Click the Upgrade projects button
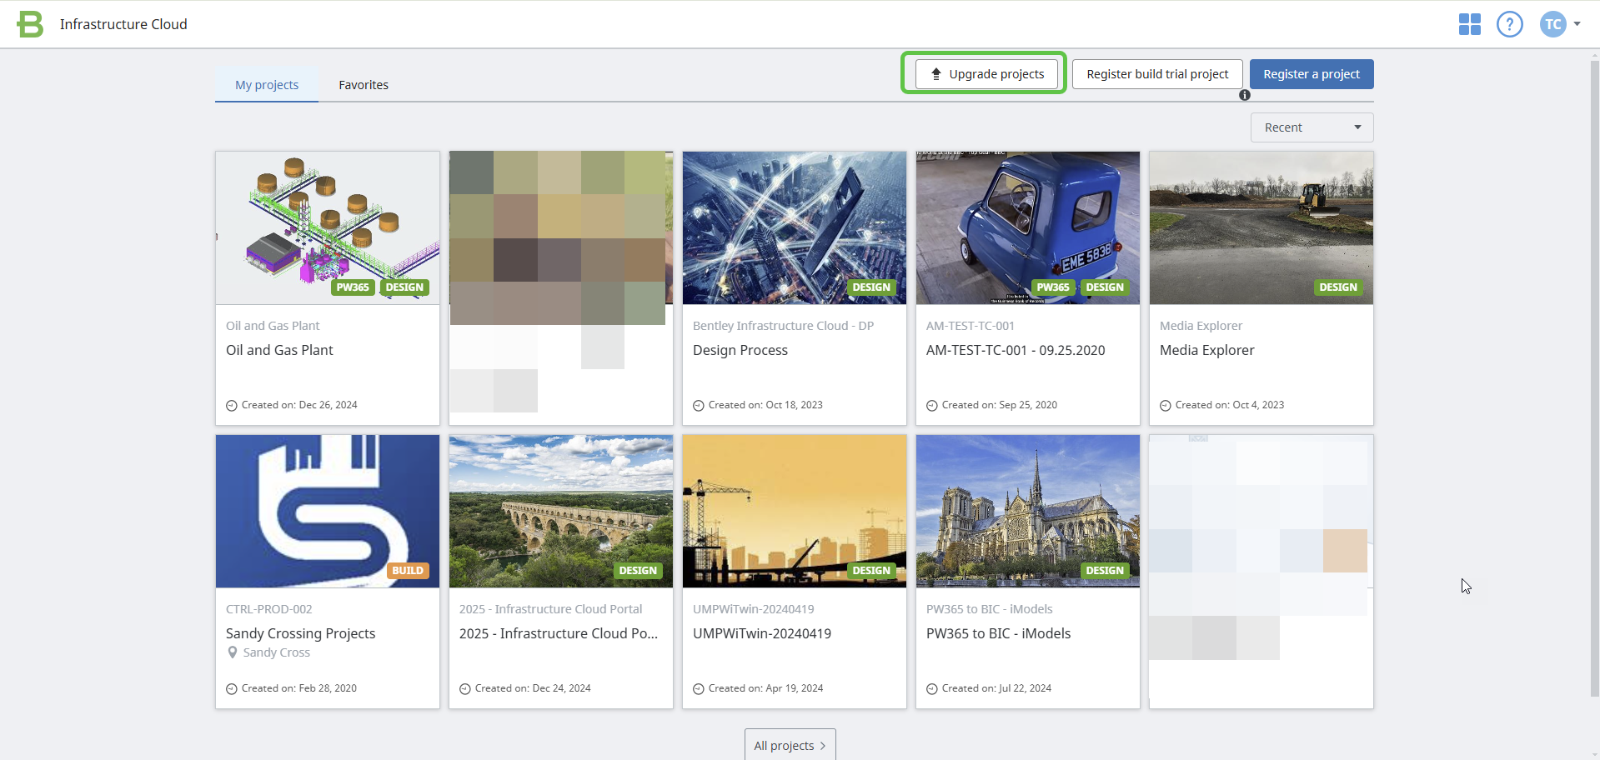Image resolution: width=1600 pixels, height=760 pixels. click(986, 74)
